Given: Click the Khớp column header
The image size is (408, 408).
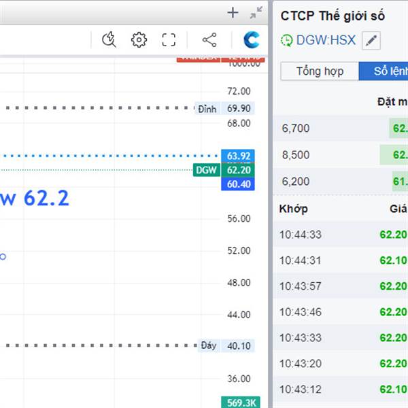Looking at the screenshot, I should [x=294, y=209].
